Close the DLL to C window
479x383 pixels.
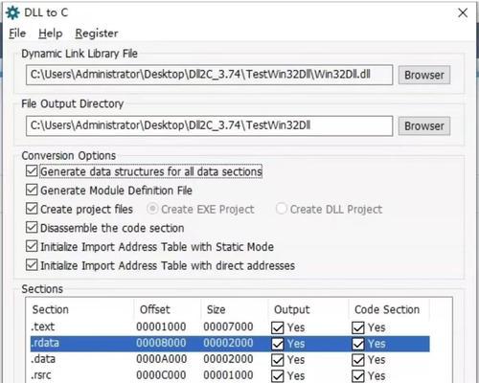coord(463,13)
